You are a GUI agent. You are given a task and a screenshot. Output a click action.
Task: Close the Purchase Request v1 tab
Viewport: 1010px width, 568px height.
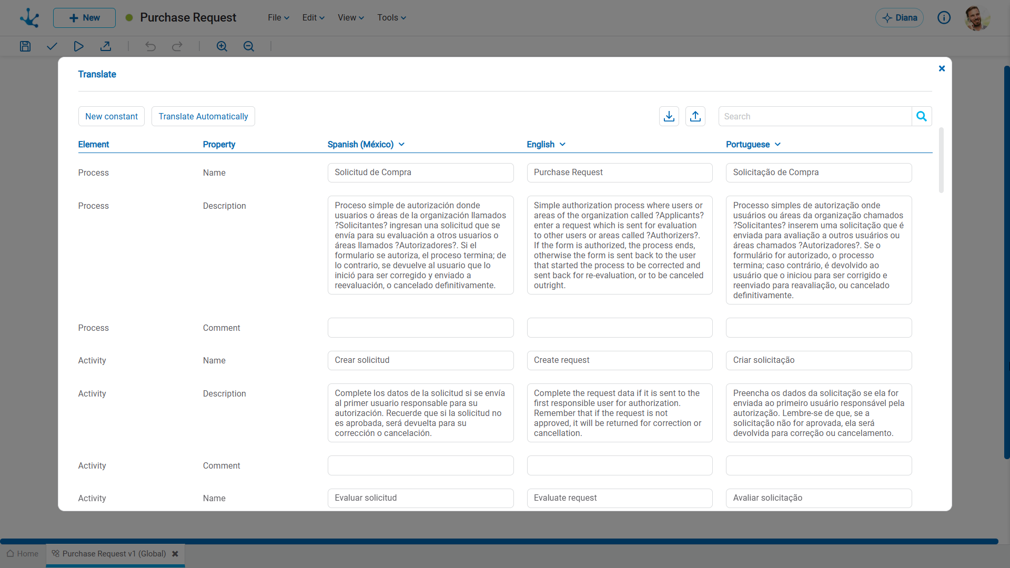[175, 554]
